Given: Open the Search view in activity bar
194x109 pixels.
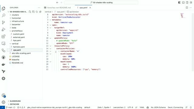Looking at the screenshot, I should click(3, 15).
